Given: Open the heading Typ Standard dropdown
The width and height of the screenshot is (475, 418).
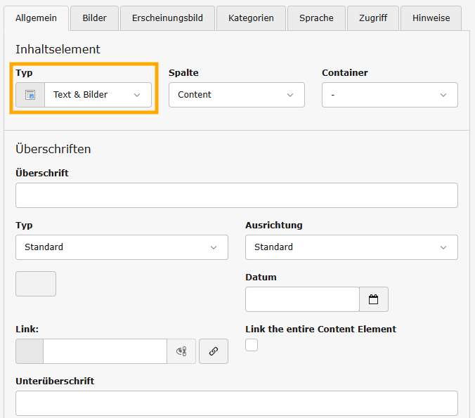Looking at the screenshot, I should (122, 247).
